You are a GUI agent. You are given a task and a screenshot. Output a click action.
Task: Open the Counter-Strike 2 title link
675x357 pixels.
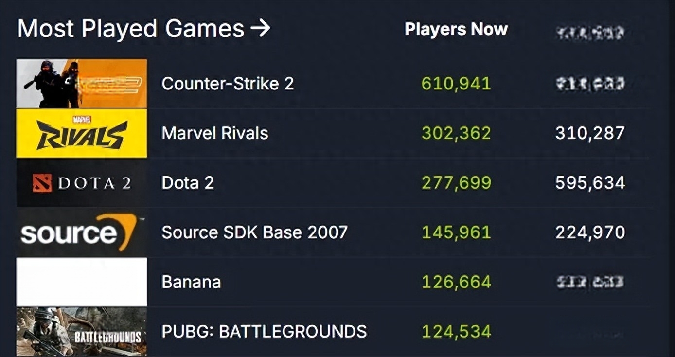[228, 84]
